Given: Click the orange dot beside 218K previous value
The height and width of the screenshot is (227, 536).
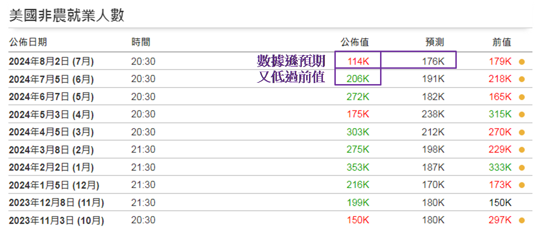Looking at the screenshot, I should pyautogui.click(x=521, y=79).
